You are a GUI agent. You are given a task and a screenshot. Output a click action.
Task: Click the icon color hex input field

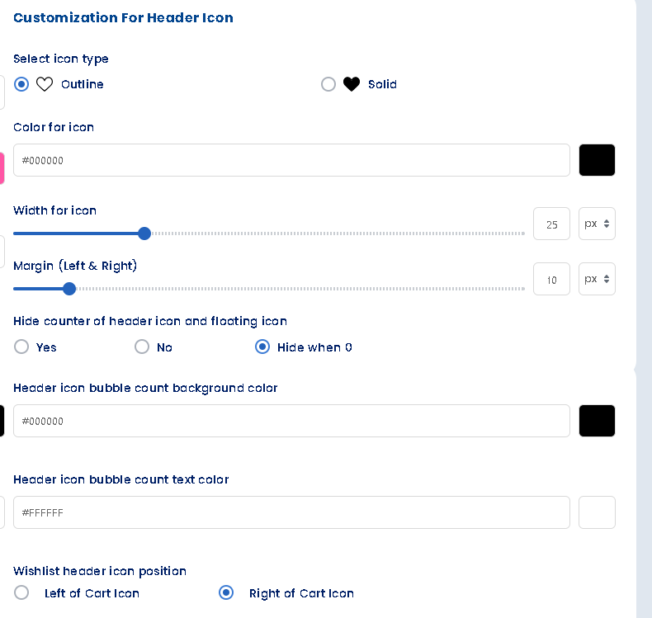pyautogui.click(x=291, y=160)
